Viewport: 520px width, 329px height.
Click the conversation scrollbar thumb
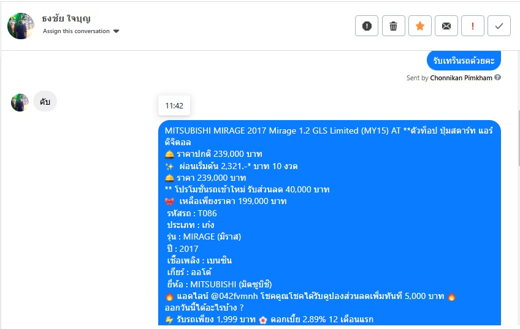point(518,138)
